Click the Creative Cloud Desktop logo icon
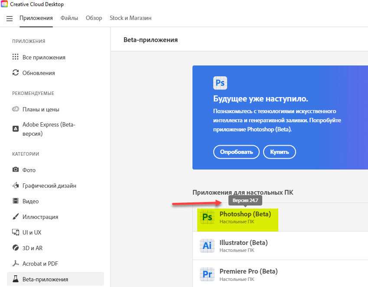This screenshot has height=287, width=368. (4, 4)
